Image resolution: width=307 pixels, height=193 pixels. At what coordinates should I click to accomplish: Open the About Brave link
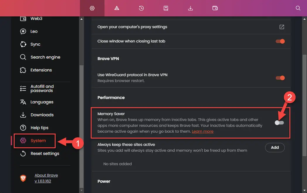46,175
